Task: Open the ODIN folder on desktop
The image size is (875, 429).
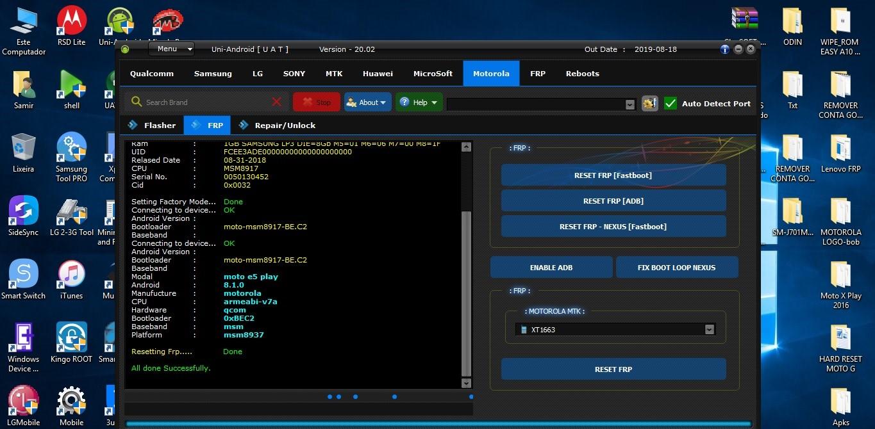Action: click(x=792, y=26)
